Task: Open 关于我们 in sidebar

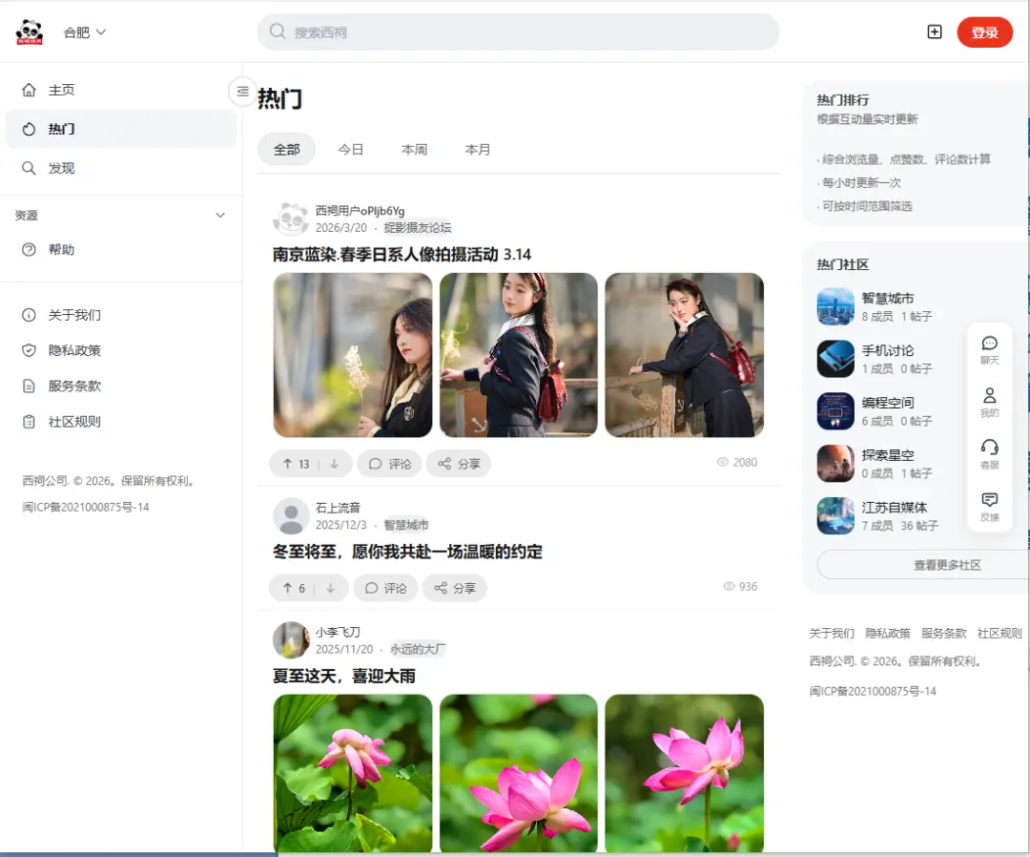Action: point(121,315)
